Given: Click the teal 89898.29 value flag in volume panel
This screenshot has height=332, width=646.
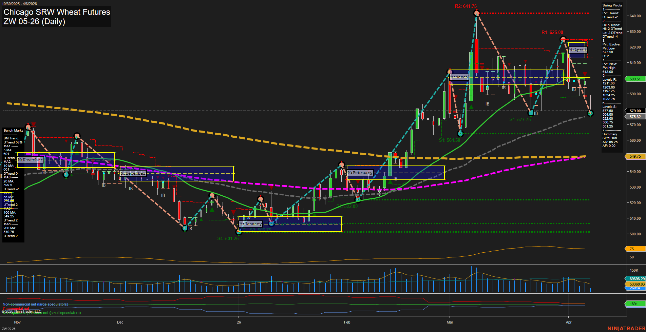Looking at the screenshot, I should (635, 278).
